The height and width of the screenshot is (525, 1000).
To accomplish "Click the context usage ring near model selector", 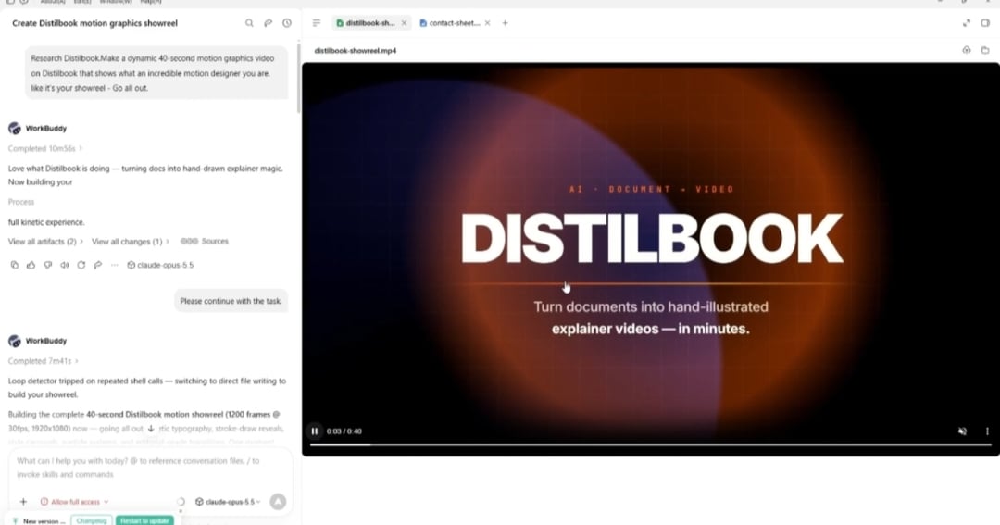I will pyautogui.click(x=181, y=502).
